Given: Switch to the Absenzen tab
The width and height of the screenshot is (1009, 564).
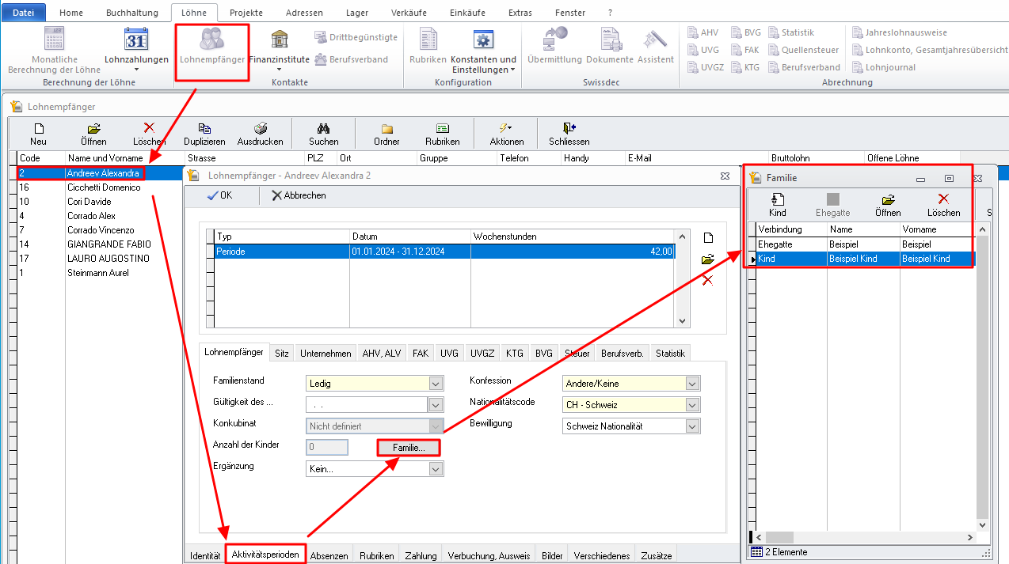Looking at the screenshot, I should tap(329, 555).
